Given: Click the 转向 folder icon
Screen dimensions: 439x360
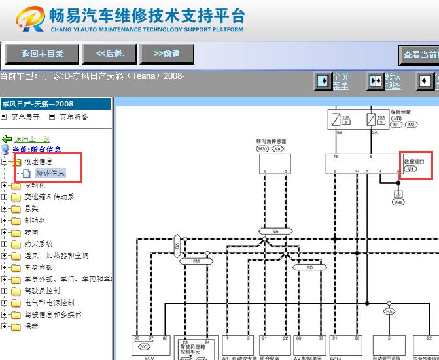Looking at the screenshot, I should pyautogui.click(x=16, y=233).
